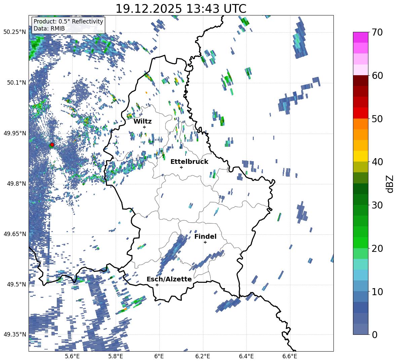Viewport: 398px width, 363px height.
Task: Click the 6°E longitude label
Action: tap(159, 356)
